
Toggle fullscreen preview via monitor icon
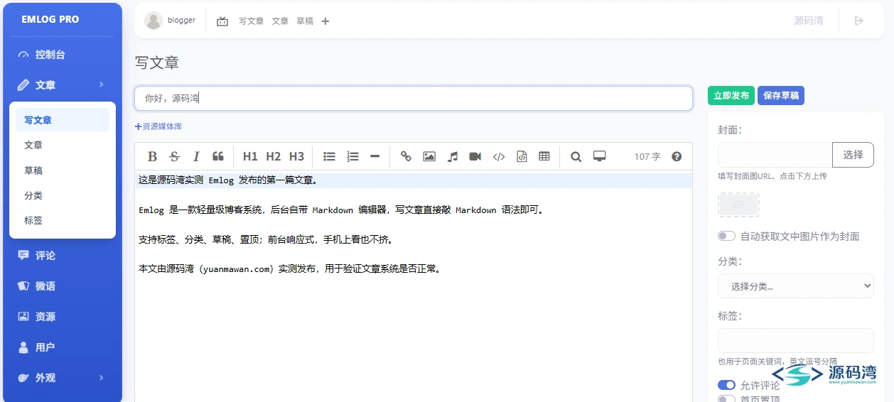599,156
